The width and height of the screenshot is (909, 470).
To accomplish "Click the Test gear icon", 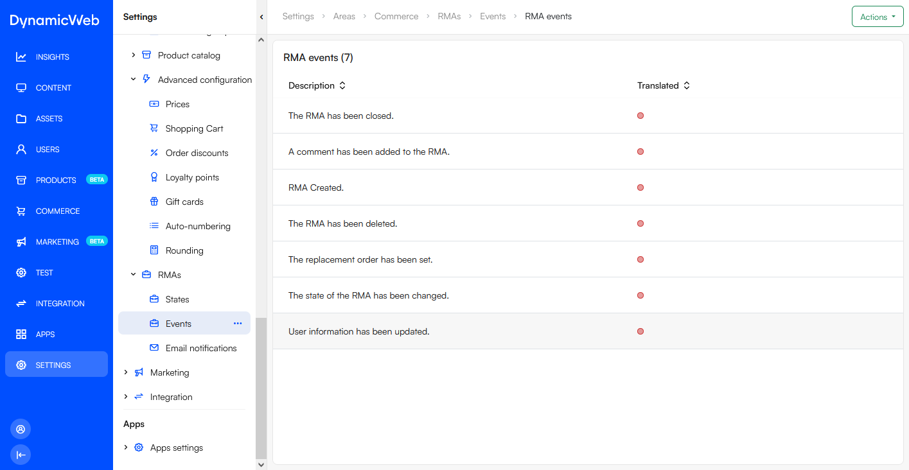I will (x=21, y=273).
